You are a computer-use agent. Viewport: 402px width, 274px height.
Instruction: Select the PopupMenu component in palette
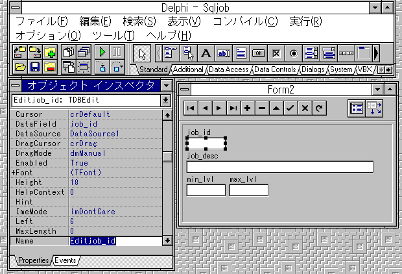[189, 53]
